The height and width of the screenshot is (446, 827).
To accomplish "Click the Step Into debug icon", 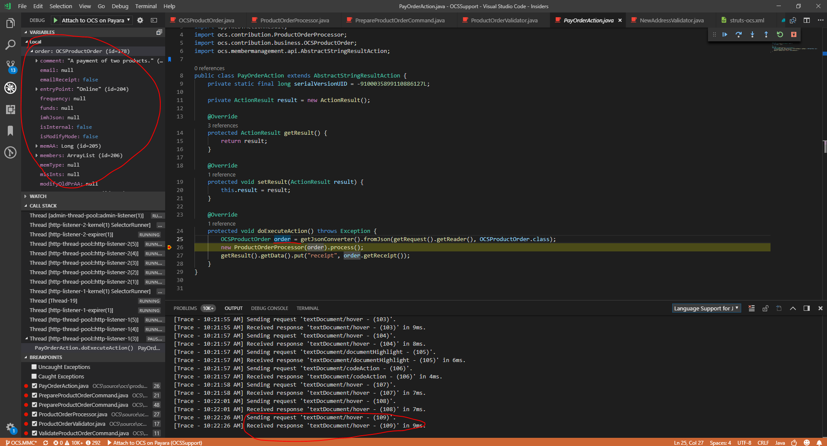I will 752,34.
